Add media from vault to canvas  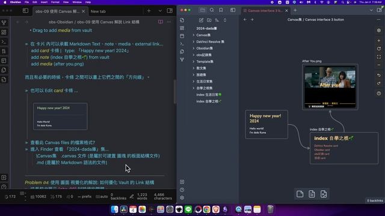point(324,194)
